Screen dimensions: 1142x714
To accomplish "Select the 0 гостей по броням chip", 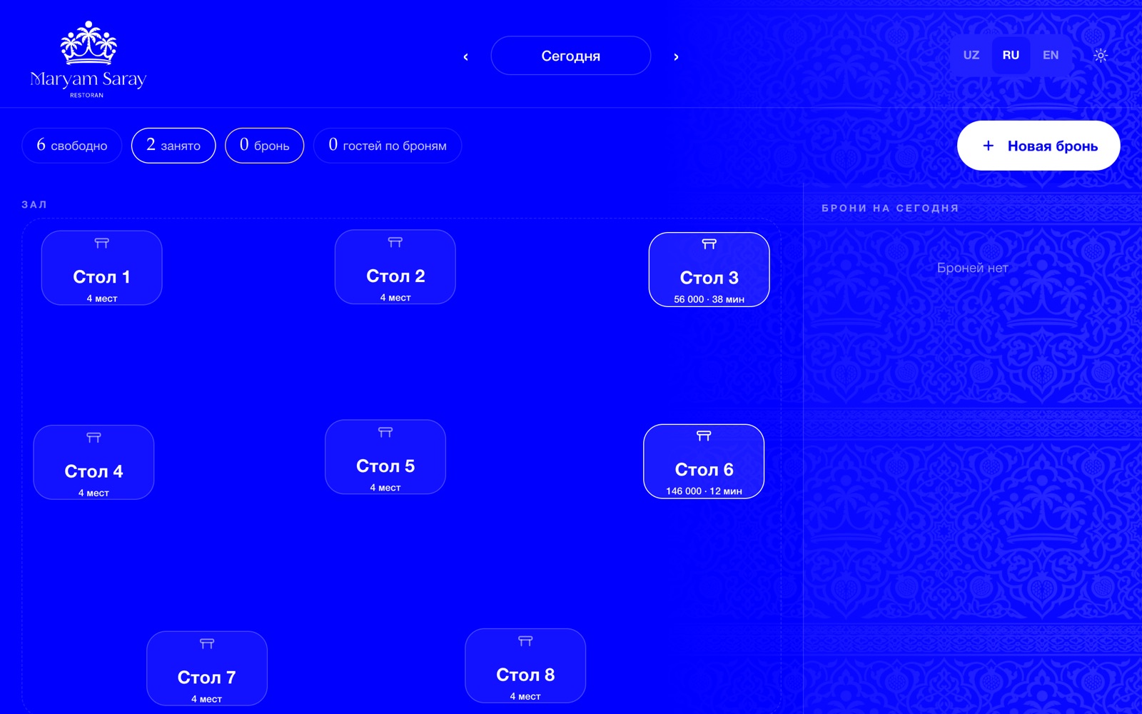I will (x=388, y=146).
